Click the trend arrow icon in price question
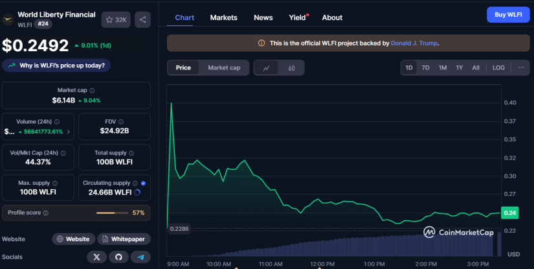The width and height of the screenshot is (534, 269). pyautogui.click(x=12, y=65)
